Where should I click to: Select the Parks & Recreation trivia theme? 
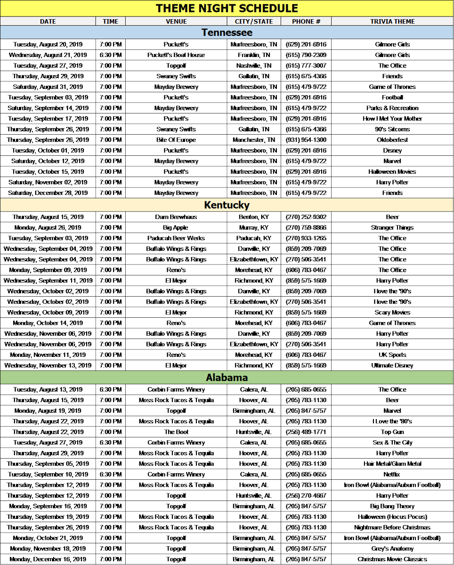coord(392,108)
